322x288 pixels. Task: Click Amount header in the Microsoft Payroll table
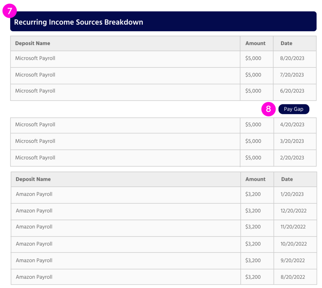[x=255, y=43]
